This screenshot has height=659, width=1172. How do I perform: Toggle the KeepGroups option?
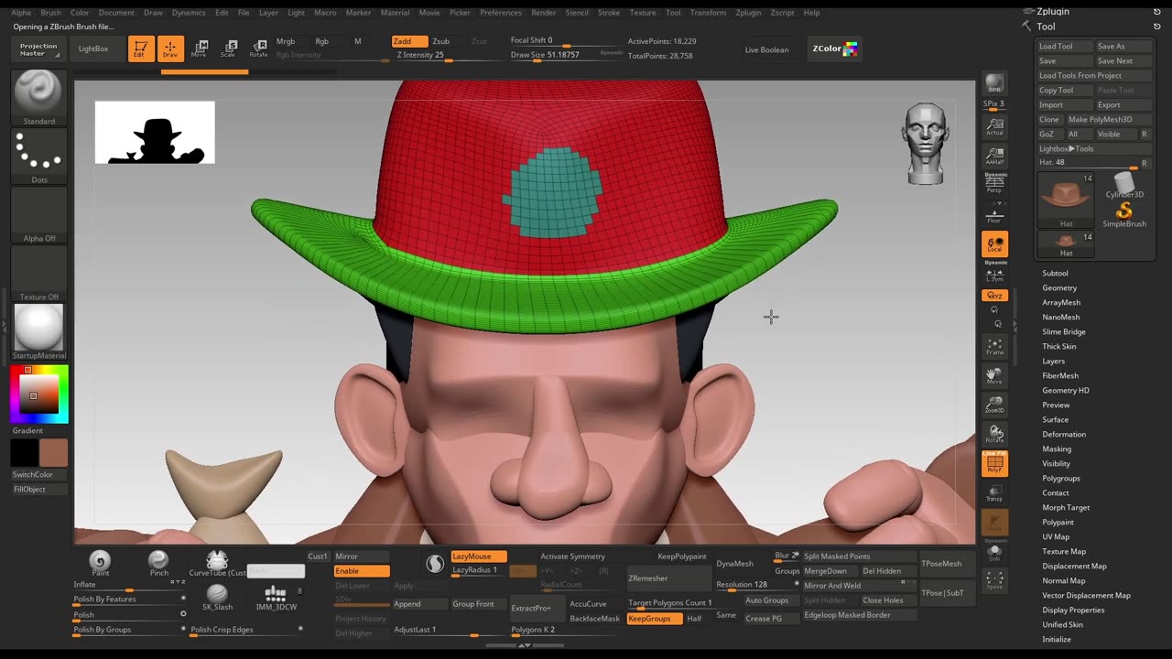point(654,619)
